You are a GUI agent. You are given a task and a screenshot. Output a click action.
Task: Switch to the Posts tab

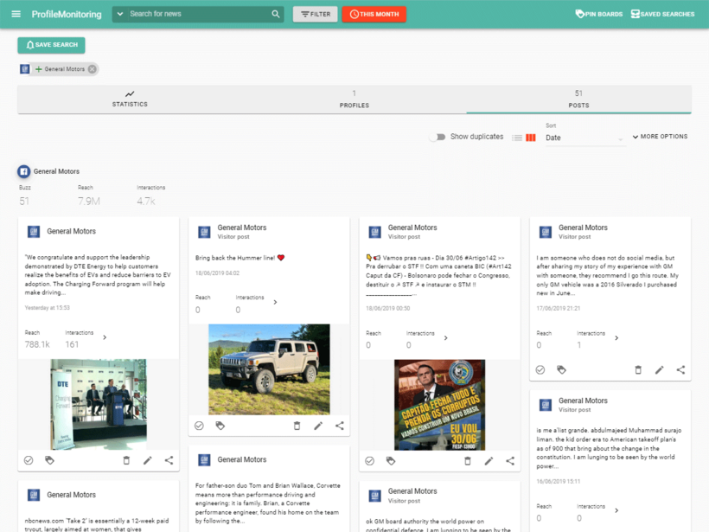(x=578, y=99)
